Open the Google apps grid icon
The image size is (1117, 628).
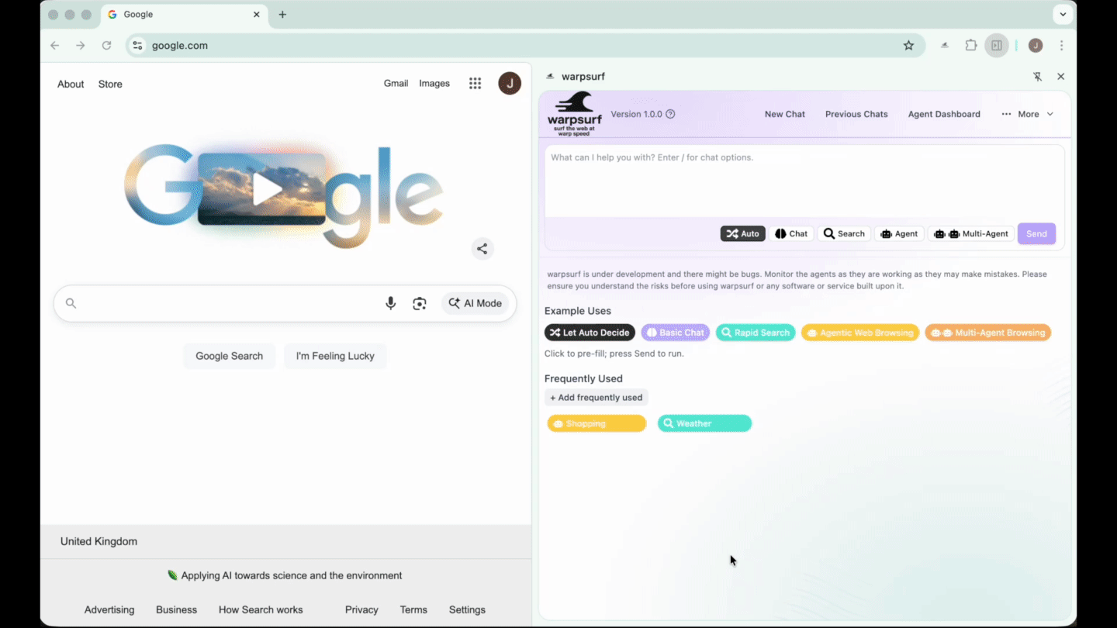pos(475,83)
